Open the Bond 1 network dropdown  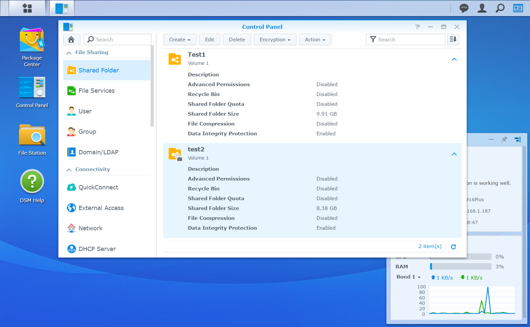click(408, 277)
